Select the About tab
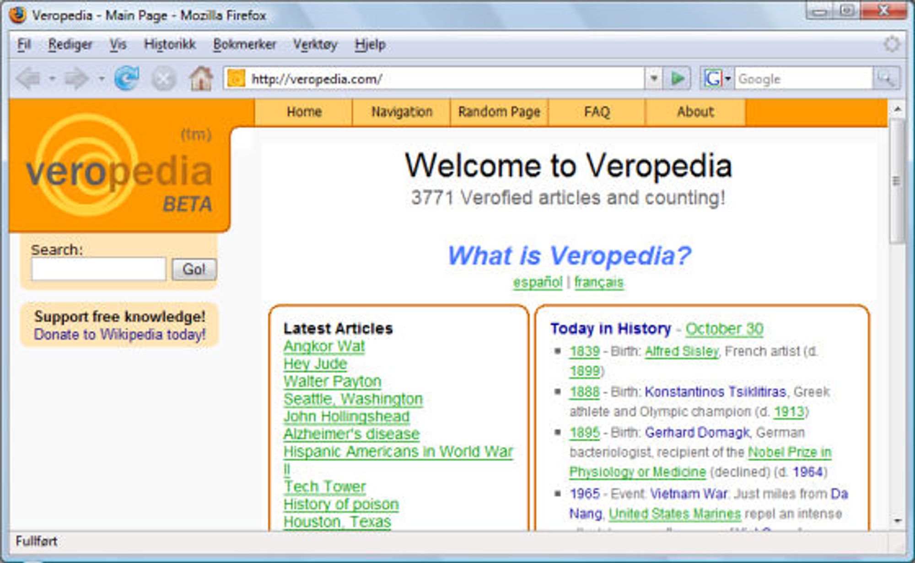 (695, 112)
